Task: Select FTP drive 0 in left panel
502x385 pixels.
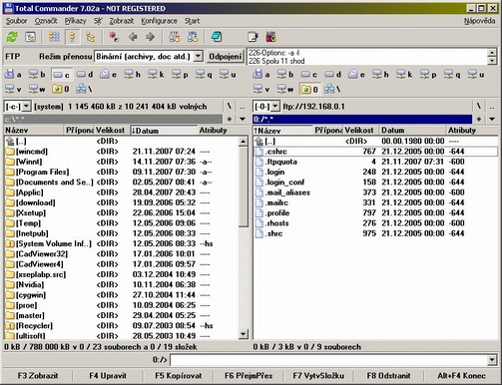Action: point(61,89)
